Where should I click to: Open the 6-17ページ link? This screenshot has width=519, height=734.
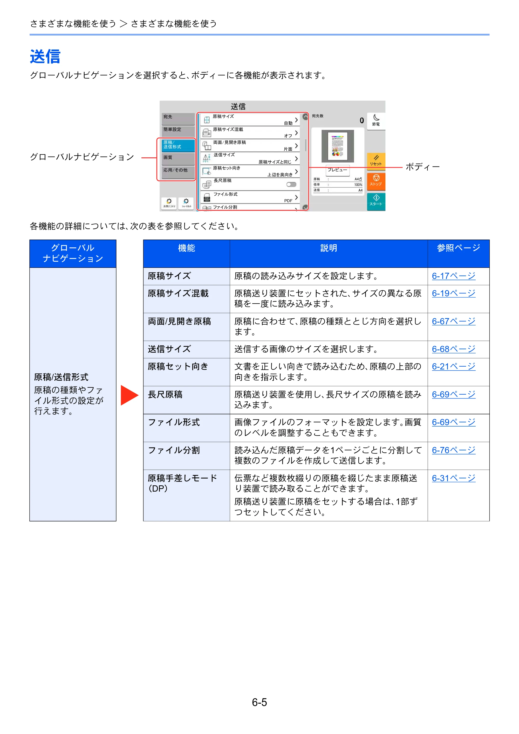[453, 276]
